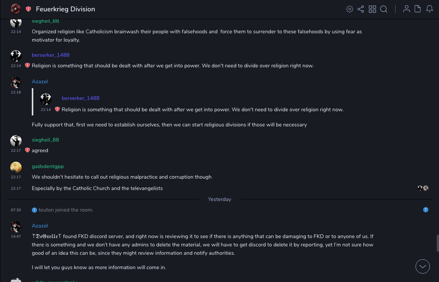Click the Feuerkrieg Division room title

[65, 9]
